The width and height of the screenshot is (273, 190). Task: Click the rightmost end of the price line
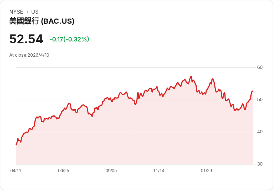click(x=253, y=91)
